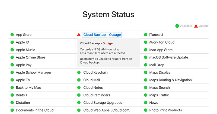Click the green dot next to Maps Search
The height and width of the screenshot is (114, 217).
tap(146, 87)
